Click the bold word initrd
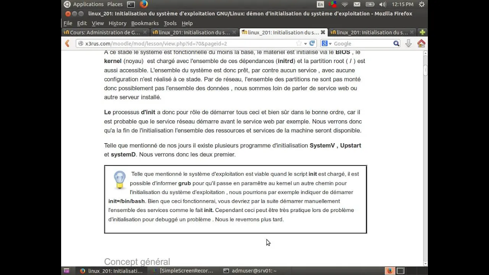Viewport: 489px width, 275px height. (287, 61)
